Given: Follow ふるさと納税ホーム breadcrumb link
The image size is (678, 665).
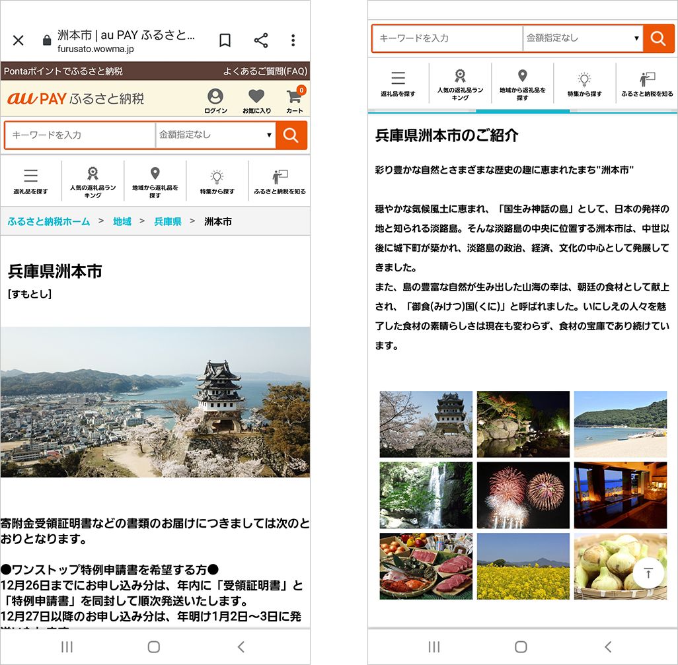Looking at the screenshot, I should 49,222.
